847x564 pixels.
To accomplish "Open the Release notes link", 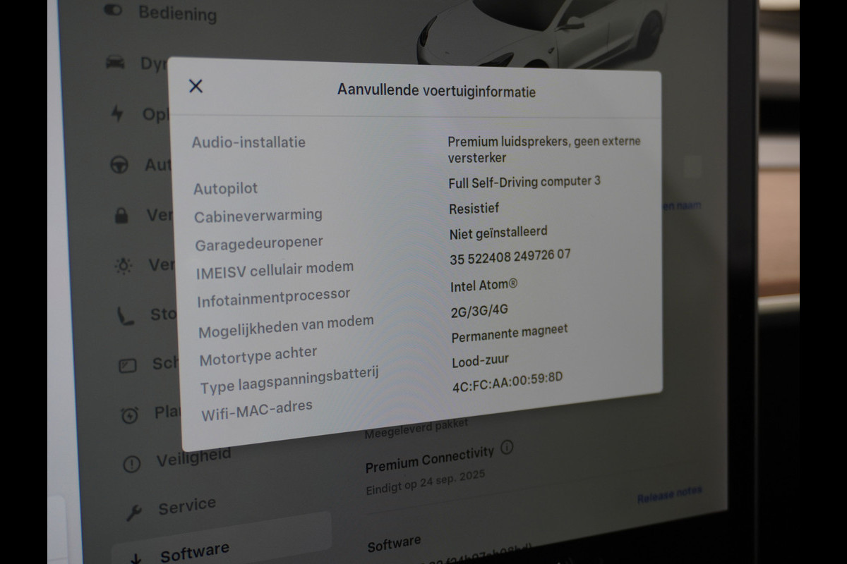I will [x=669, y=496].
